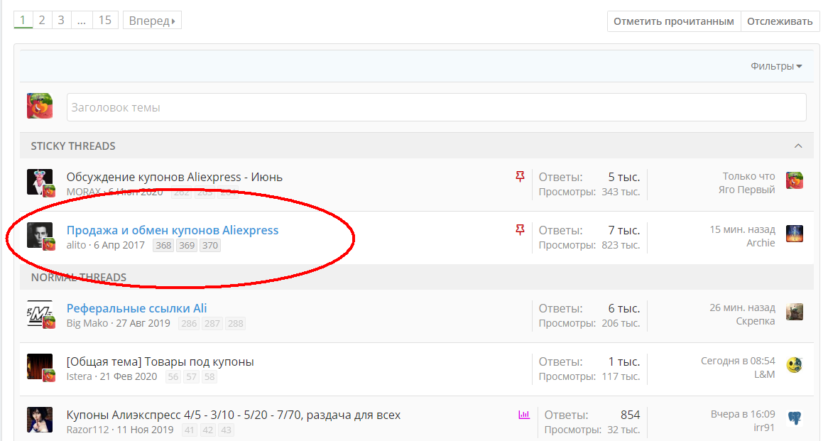
Task: Open last poster name irr91
Action: pyautogui.click(x=764, y=428)
